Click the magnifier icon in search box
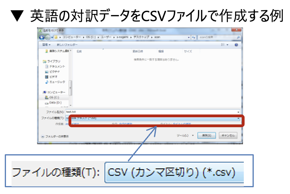This screenshot has width=290, height=194. point(238,37)
